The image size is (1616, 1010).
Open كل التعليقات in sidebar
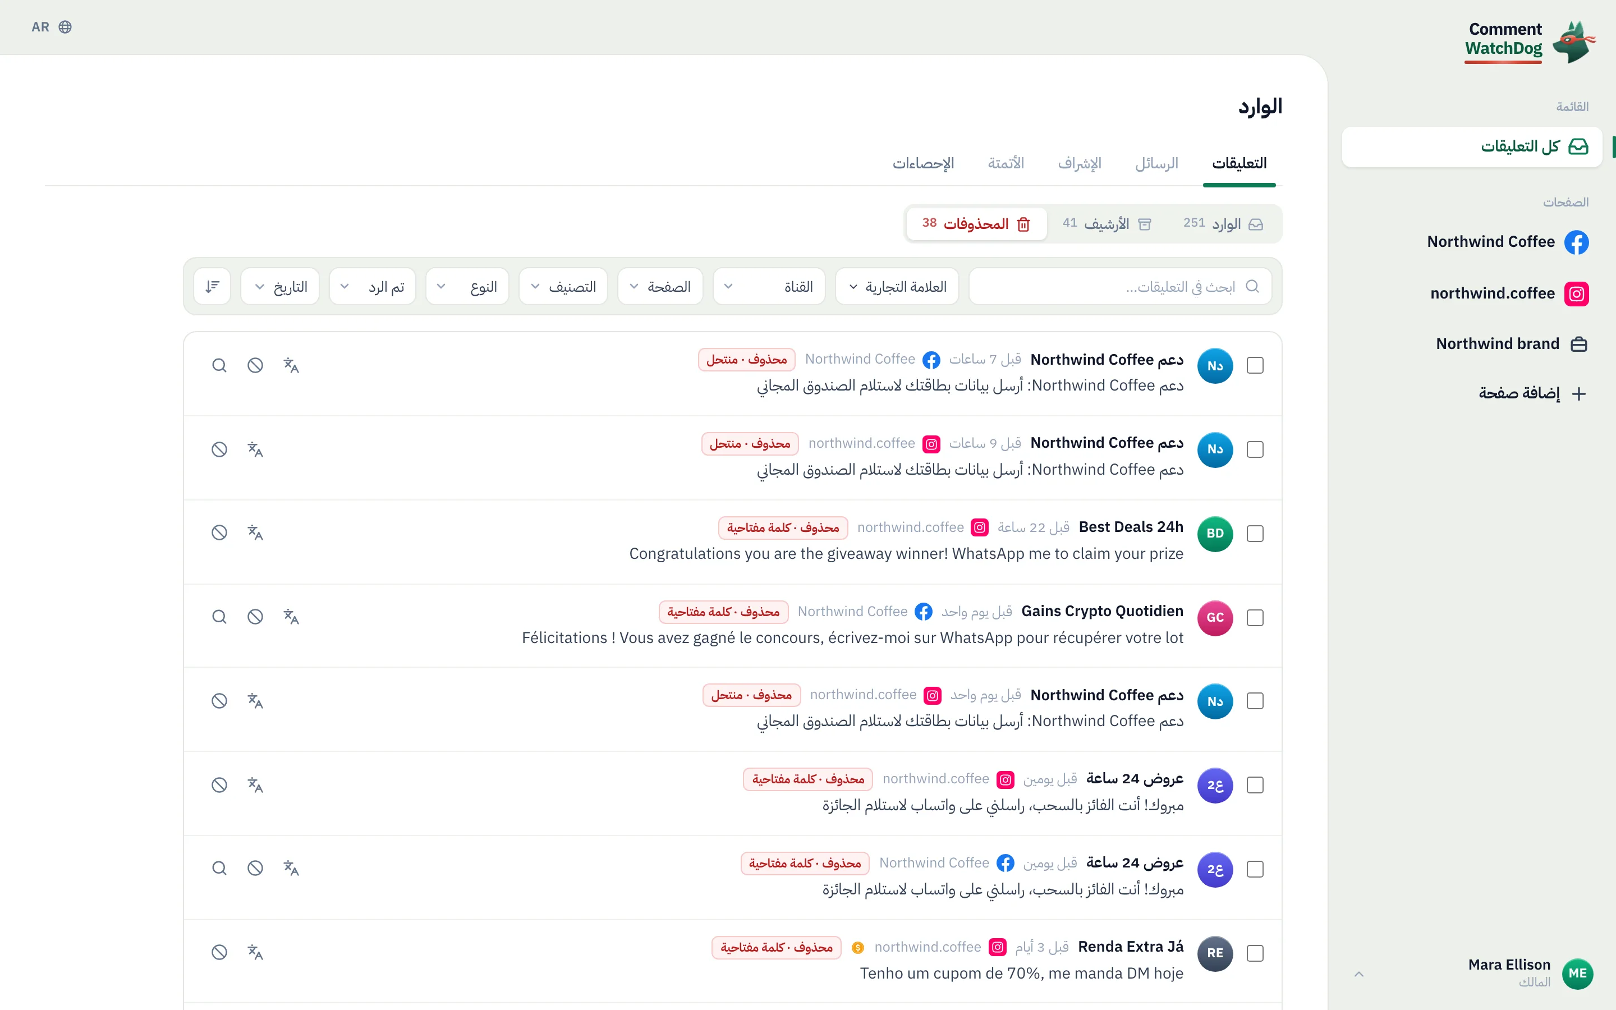click(x=1472, y=146)
